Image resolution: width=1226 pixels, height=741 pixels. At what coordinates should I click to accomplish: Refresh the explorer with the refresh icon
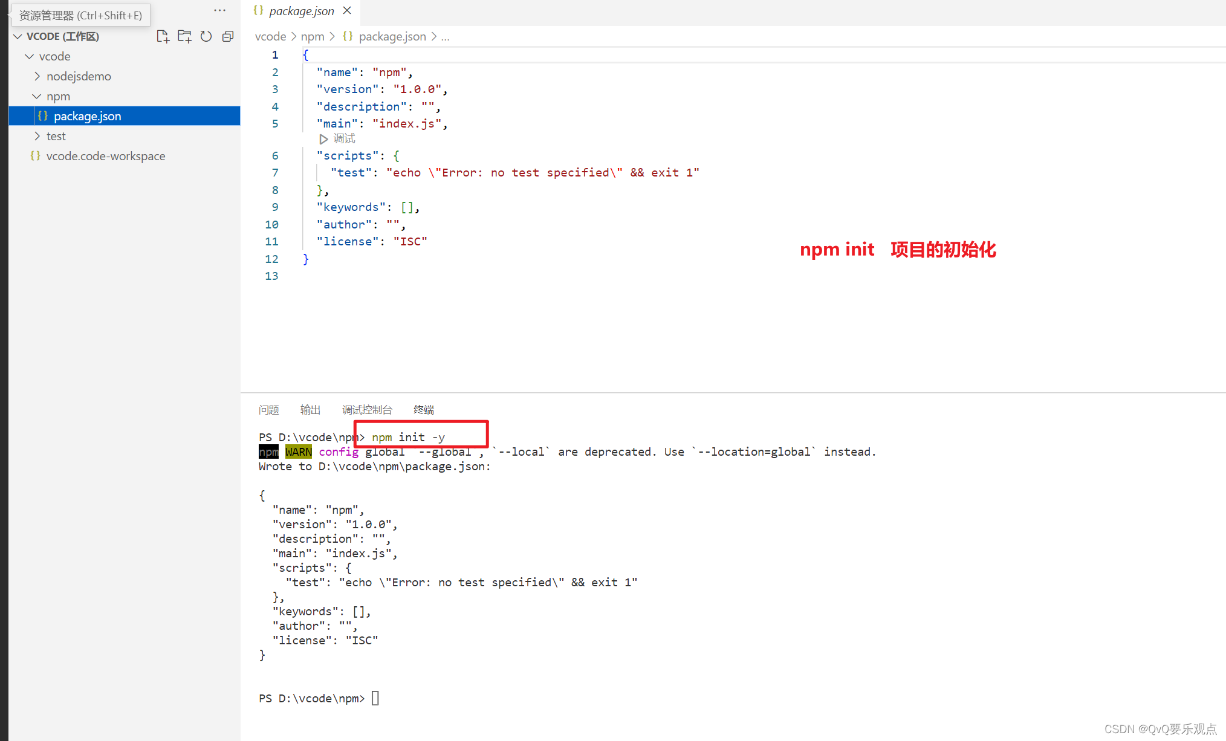206,36
